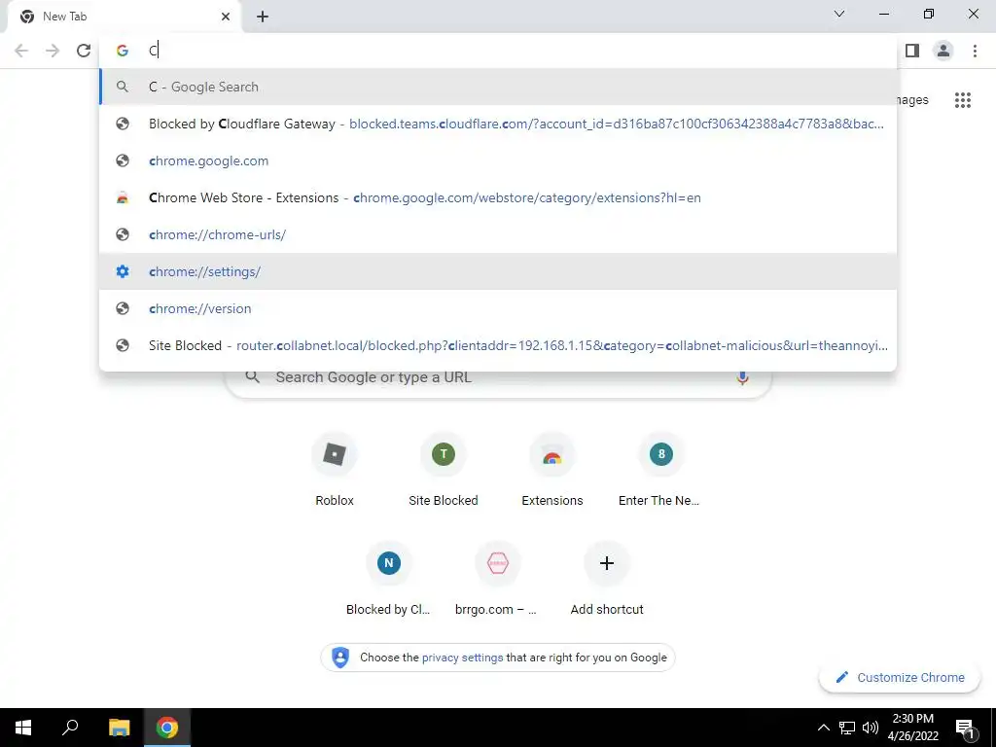Viewport: 996px width, 747px height.
Task: Open the Enter The Ne... shortcut
Action: pyautogui.click(x=660, y=470)
